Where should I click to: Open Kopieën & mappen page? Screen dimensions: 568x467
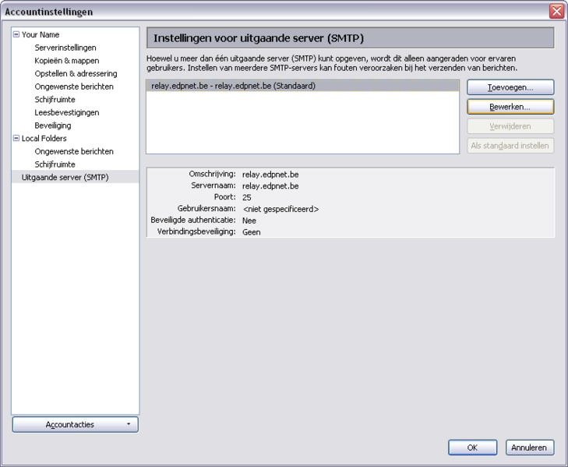[x=67, y=61]
